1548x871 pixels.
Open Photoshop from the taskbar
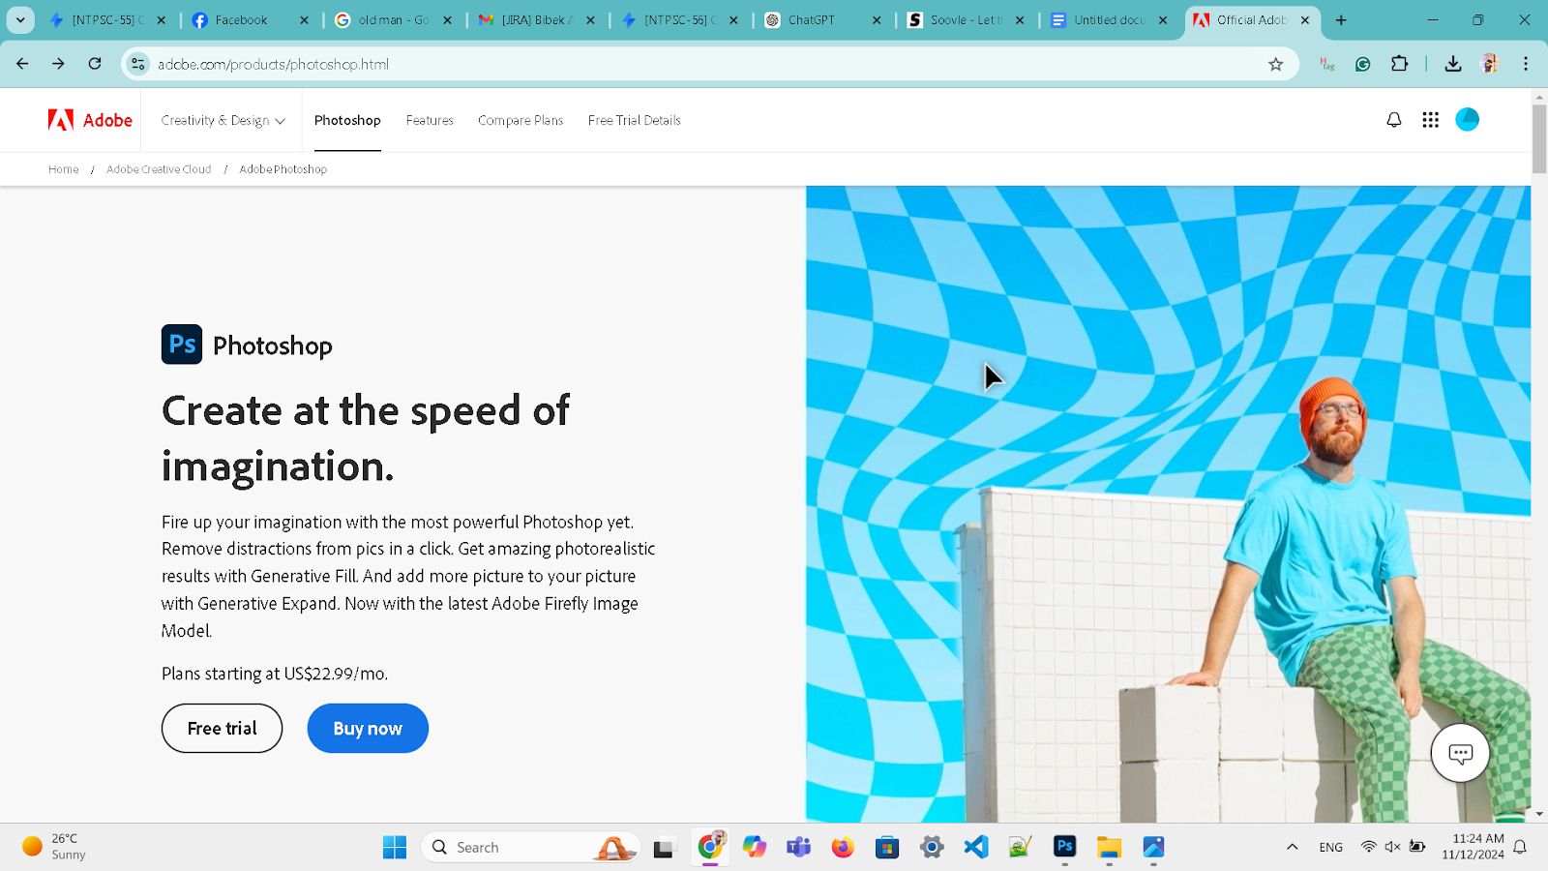[x=1065, y=847]
